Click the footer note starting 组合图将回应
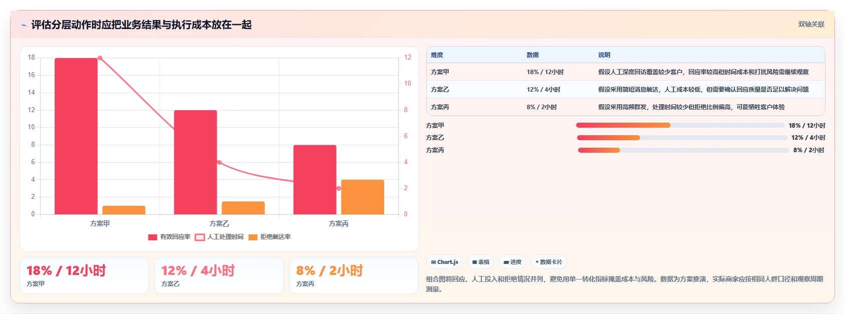The width and height of the screenshot is (845, 314). point(625,284)
